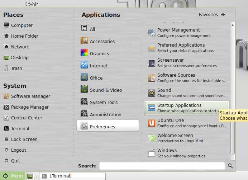Screen dimensions: 248x180
Task: Click the Graphics rainbow icon
Action: pos(84,53)
